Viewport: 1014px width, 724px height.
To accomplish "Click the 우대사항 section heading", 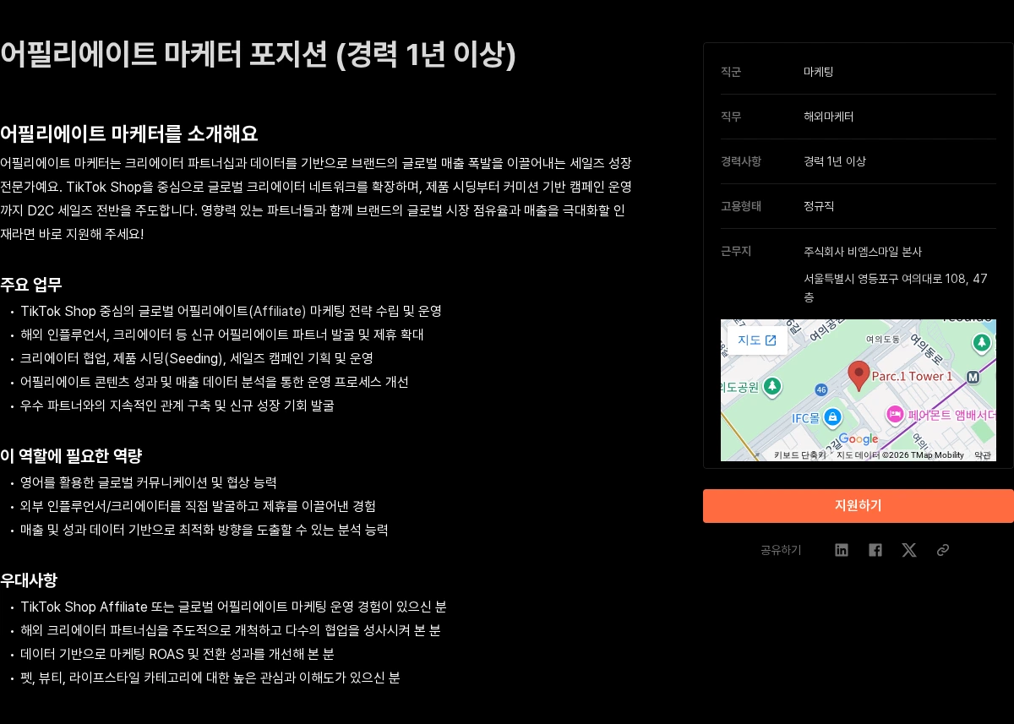I will click(29, 580).
